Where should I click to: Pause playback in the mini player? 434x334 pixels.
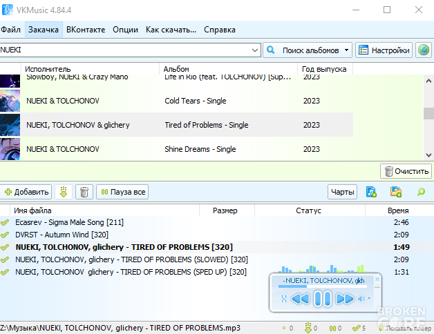pos(323,299)
